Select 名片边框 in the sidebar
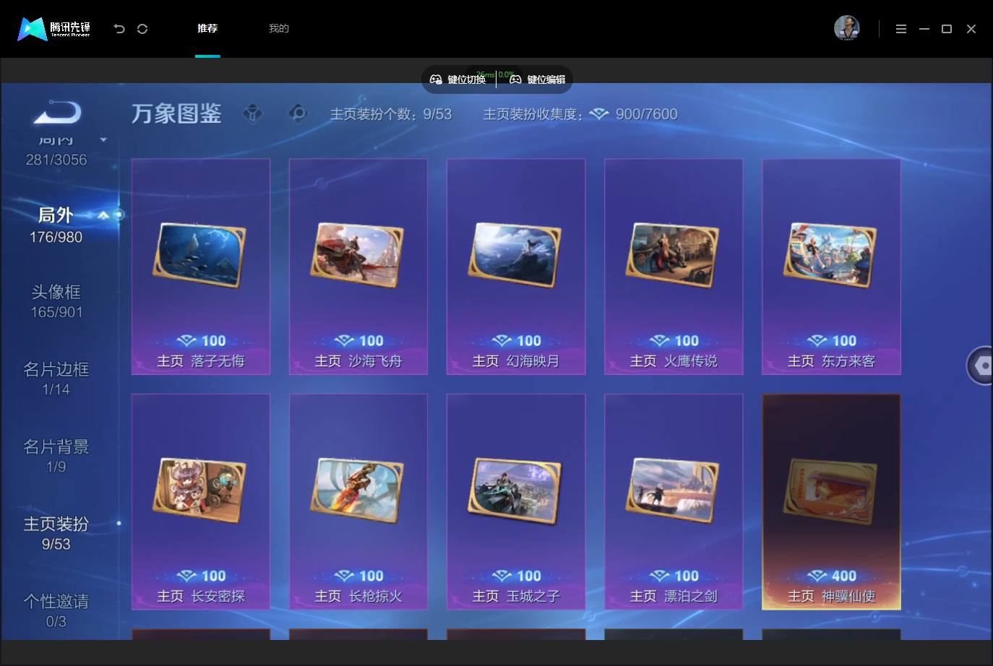 click(56, 379)
